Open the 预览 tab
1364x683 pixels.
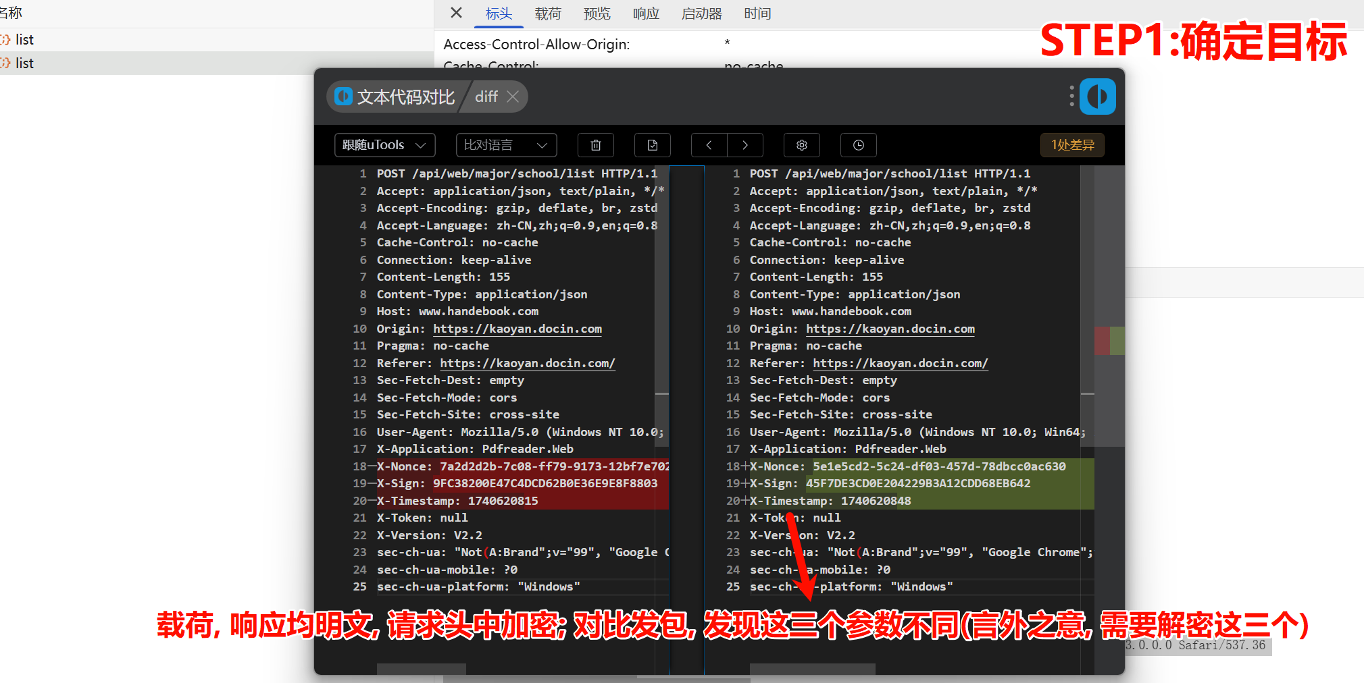pos(597,13)
